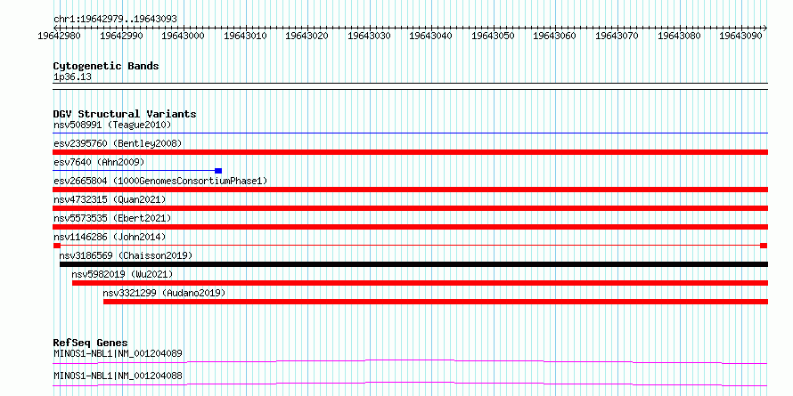Open gene MINOS1-NBL1|NM_001204088 label

118,376
